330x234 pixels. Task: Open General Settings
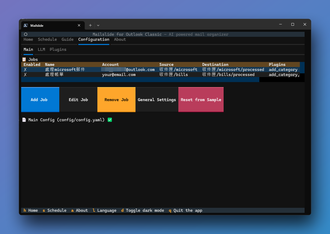157,100
